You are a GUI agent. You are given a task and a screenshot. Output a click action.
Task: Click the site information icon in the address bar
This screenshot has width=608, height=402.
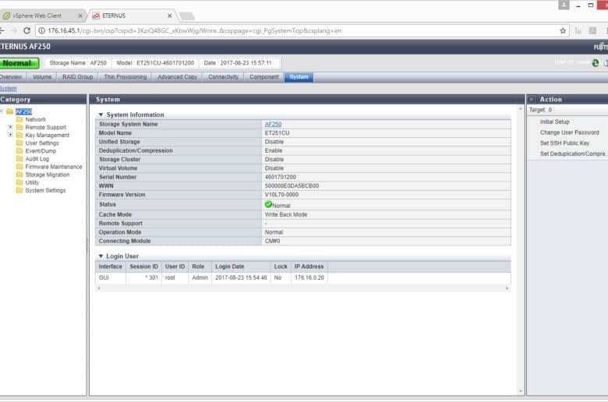(41, 30)
